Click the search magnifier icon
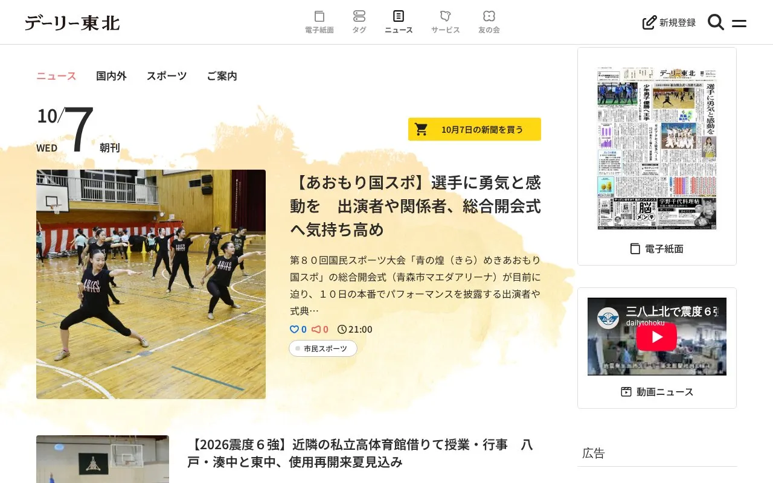 (716, 22)
